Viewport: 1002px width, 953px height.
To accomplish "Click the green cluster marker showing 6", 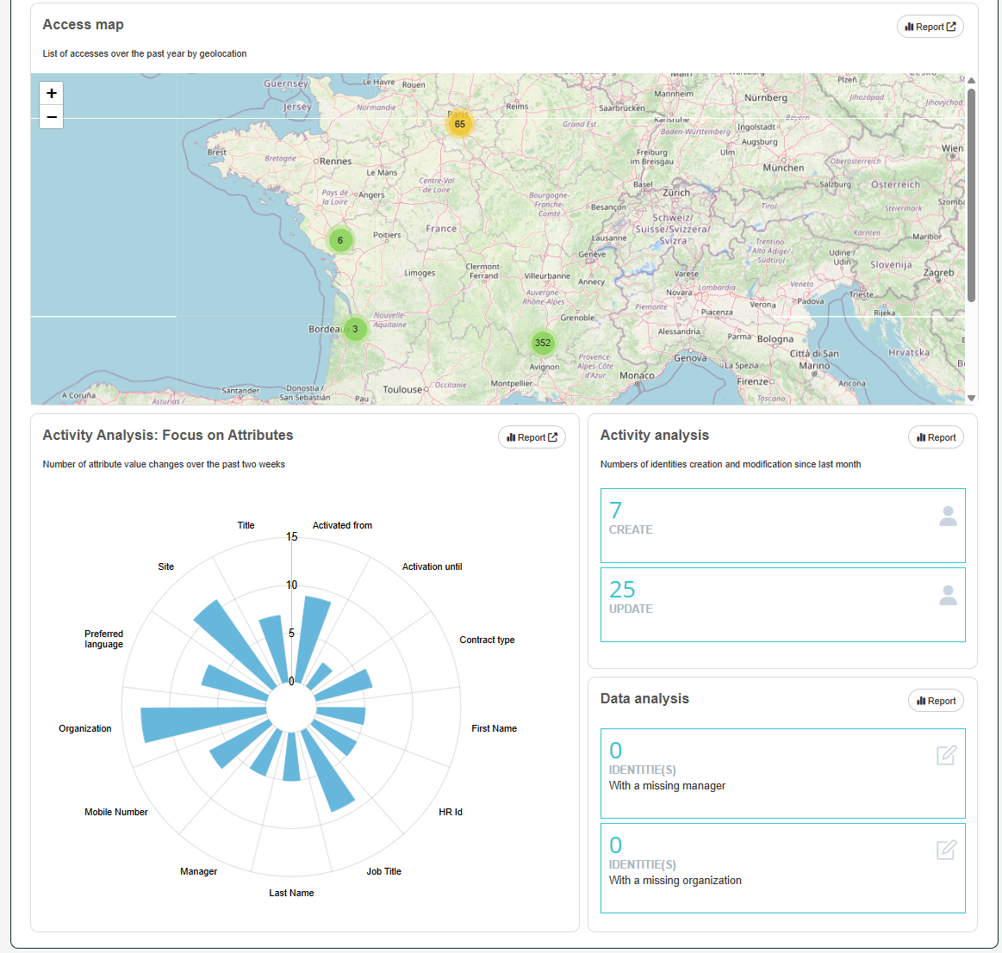I will pos(340,240).
